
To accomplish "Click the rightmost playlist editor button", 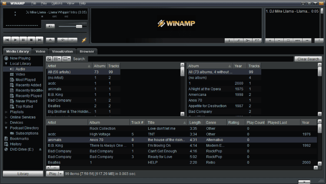I will coord(319,40).
